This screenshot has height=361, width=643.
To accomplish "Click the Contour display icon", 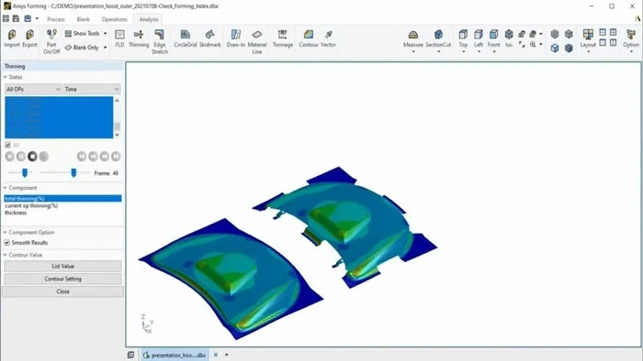I will pos(309,38).
